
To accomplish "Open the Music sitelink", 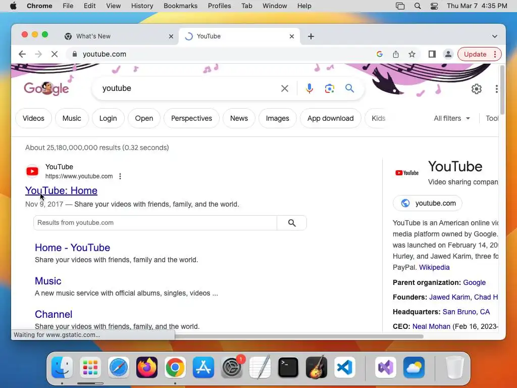I will [48, 281].
